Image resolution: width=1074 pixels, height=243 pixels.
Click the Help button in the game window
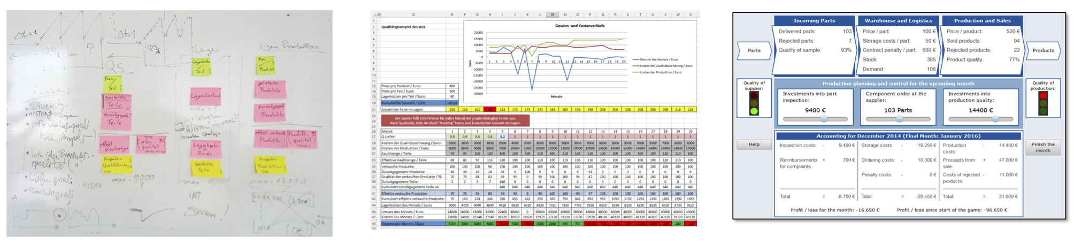pos(754,145)
